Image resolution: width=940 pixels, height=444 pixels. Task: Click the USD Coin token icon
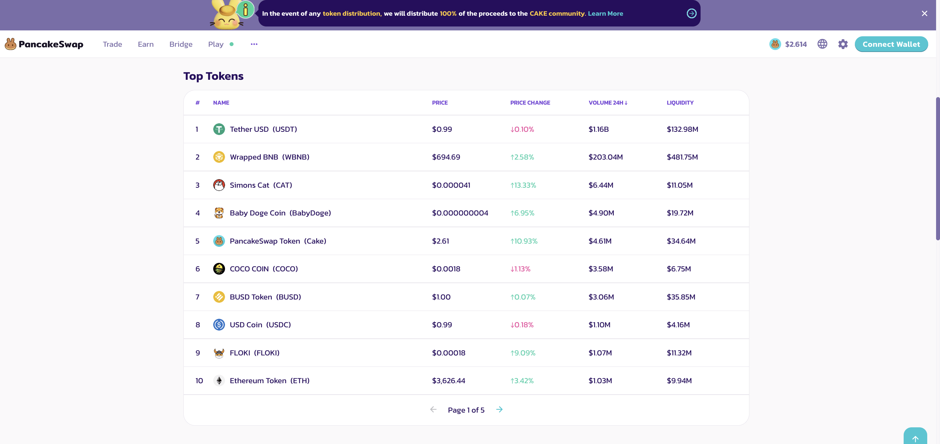point(219,325)
